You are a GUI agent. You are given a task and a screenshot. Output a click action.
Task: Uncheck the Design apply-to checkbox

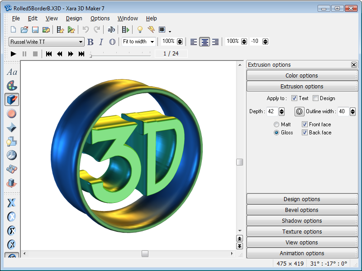pyautogui.click(x=315, y=98)
